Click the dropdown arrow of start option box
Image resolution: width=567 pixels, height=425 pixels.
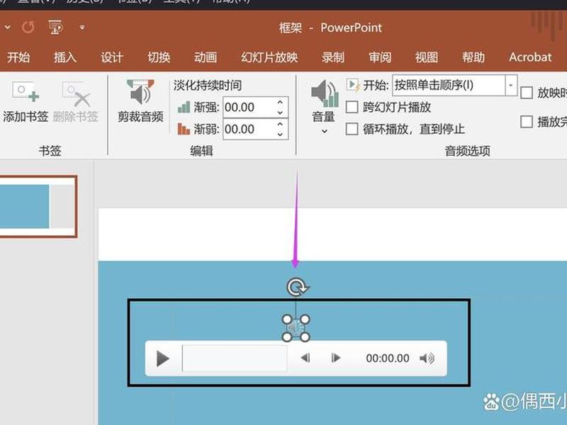511,85
